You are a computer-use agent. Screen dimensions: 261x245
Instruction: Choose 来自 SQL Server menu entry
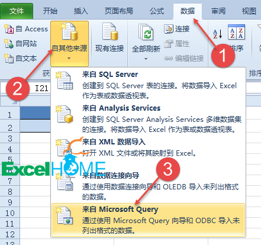(148, 85)
